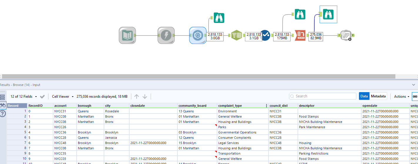Viewport: 418px width, 164px height.
Task: Click the gray lightning bolt tool node
Action: pyautogui.click(x=166, y=35)
